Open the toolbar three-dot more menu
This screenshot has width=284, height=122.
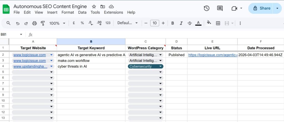tap(240, 23)
